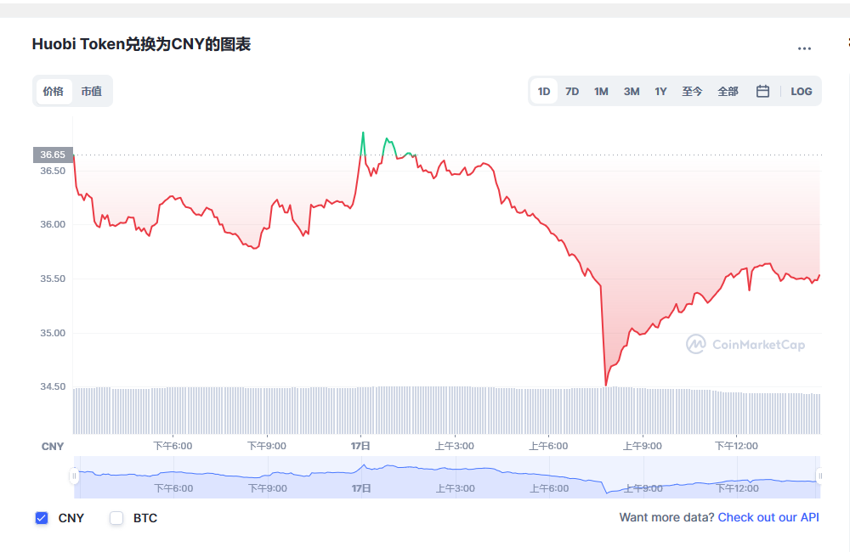The height and width of the screenshot is (552, 850).
Task: Click the 17日 label on the main x-axis
Action: click(360, 446)
